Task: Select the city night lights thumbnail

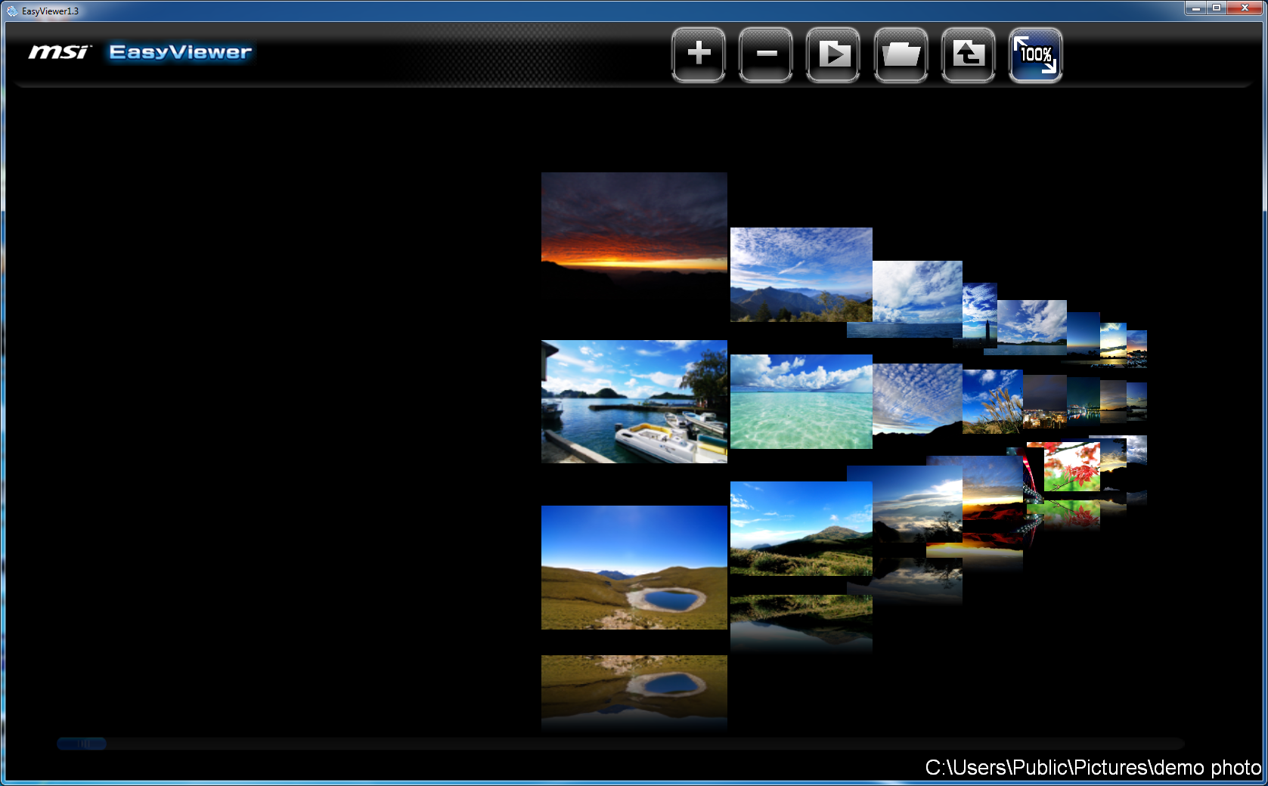Action: (x=1045, y=402)
